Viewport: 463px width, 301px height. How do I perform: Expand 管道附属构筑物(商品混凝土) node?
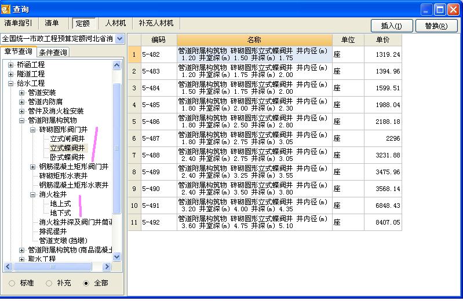[x=21, y=250]
